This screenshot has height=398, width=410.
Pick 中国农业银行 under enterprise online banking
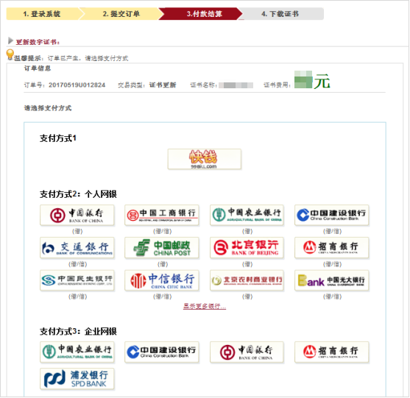pos(77,352)
